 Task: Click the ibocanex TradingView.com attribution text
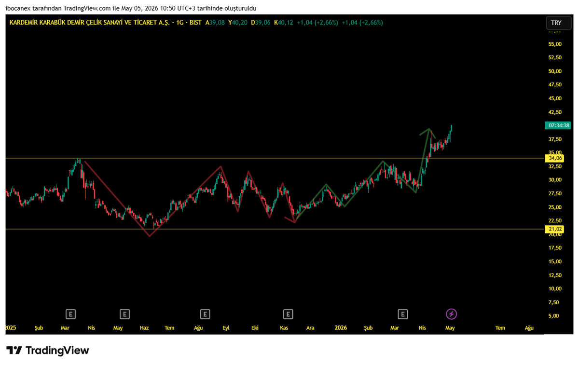pos(131,8)
